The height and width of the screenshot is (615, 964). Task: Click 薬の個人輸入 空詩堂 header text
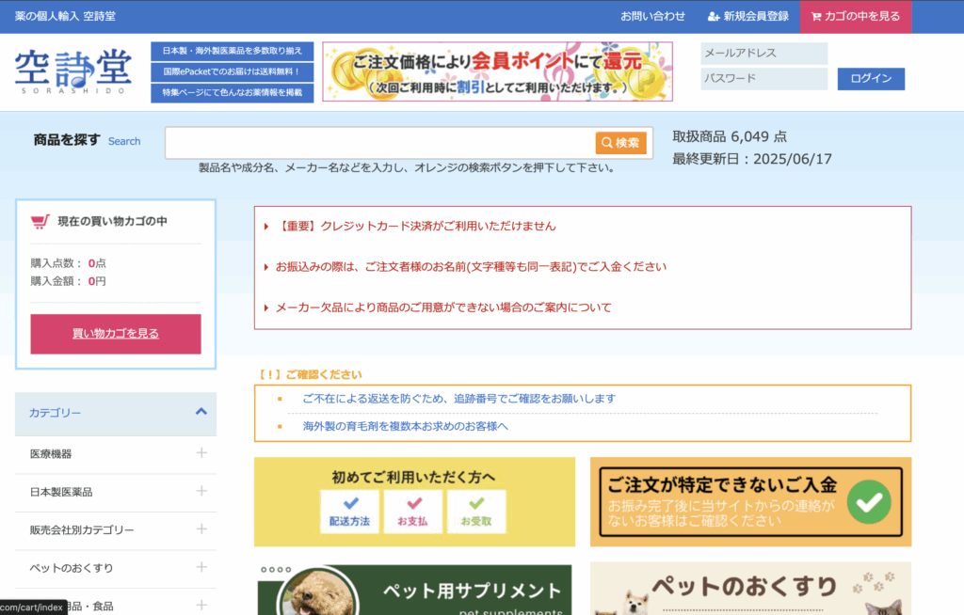[x=65, y=17]
